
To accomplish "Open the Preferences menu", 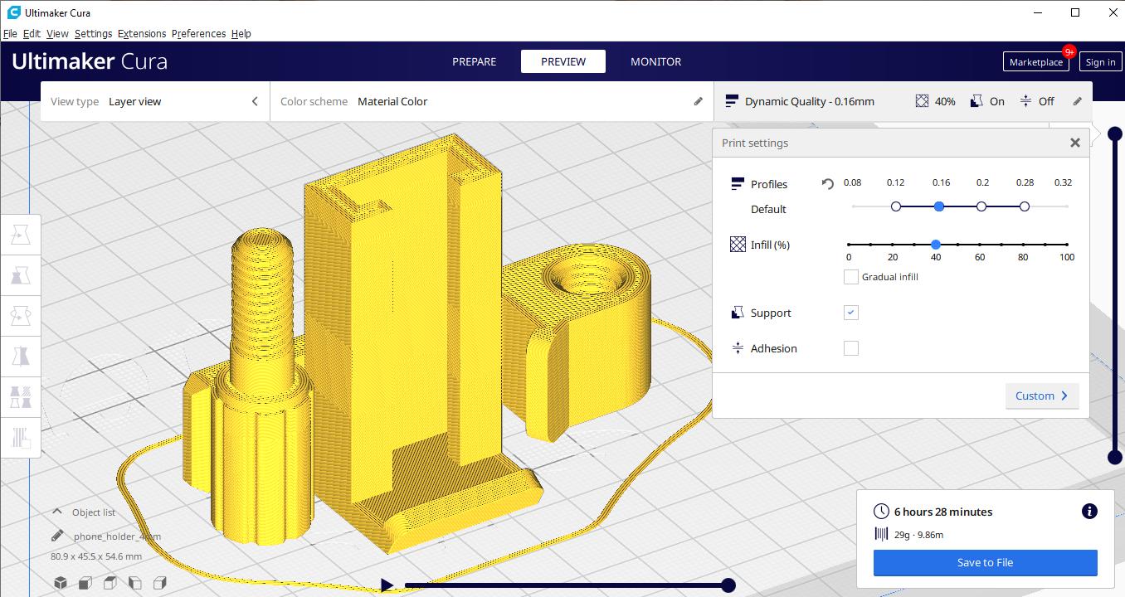I will (x=198, y=34).
